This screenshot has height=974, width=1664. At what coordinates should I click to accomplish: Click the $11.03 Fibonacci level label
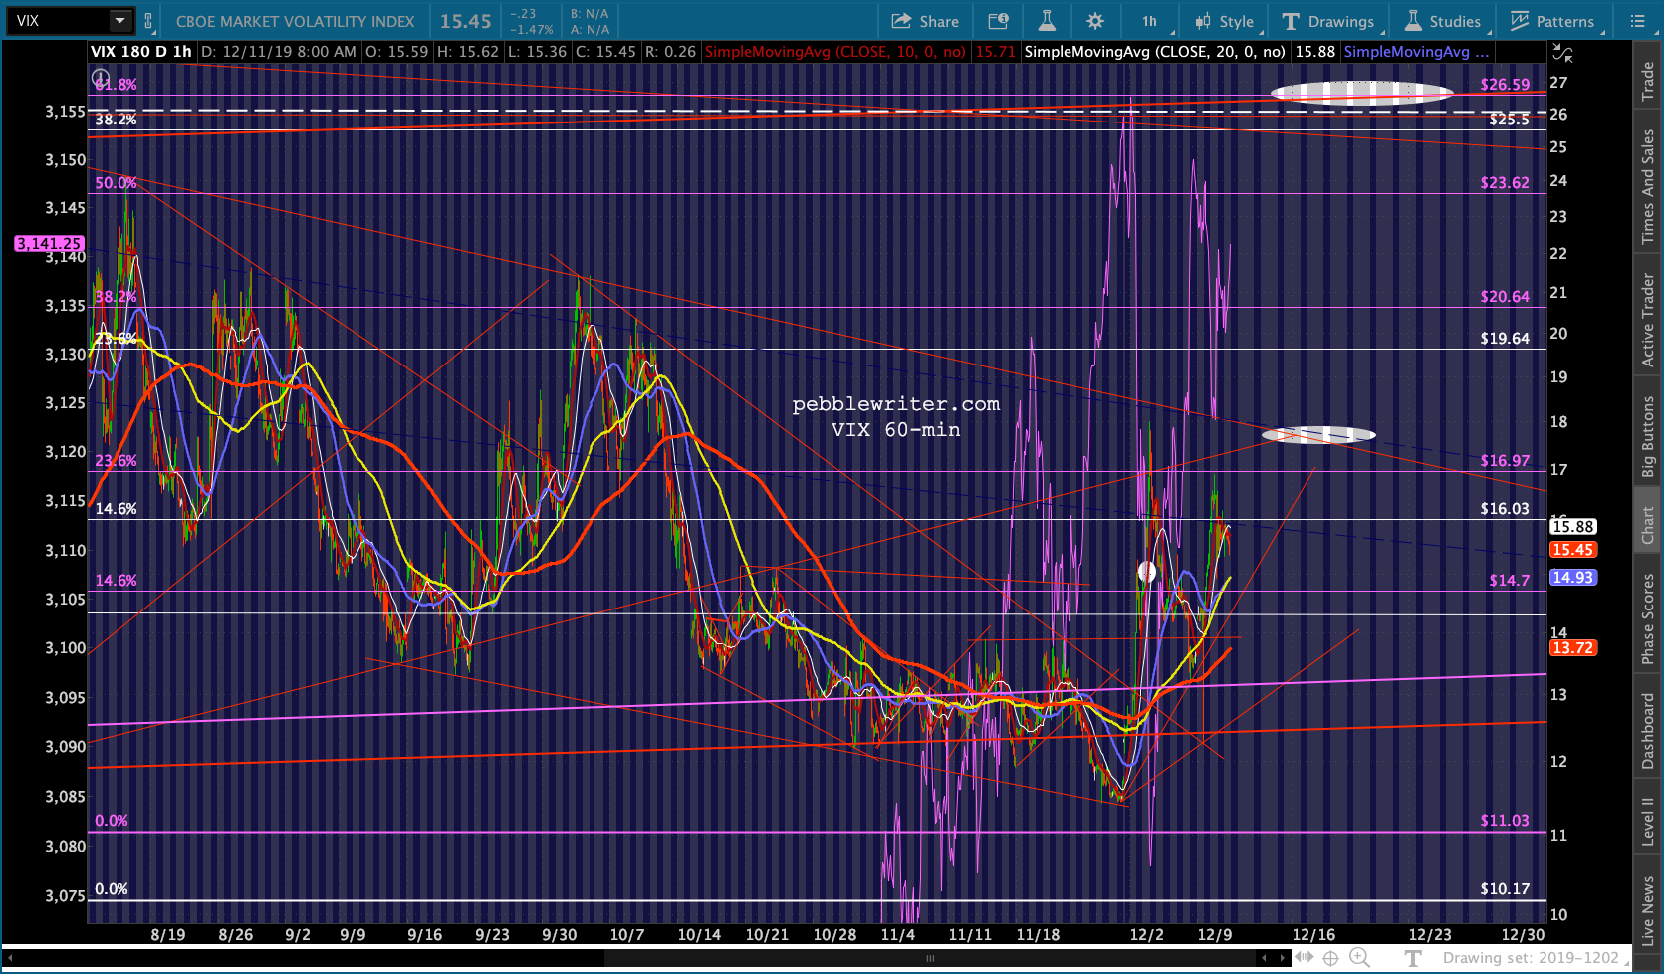[x=1505, y=821]
